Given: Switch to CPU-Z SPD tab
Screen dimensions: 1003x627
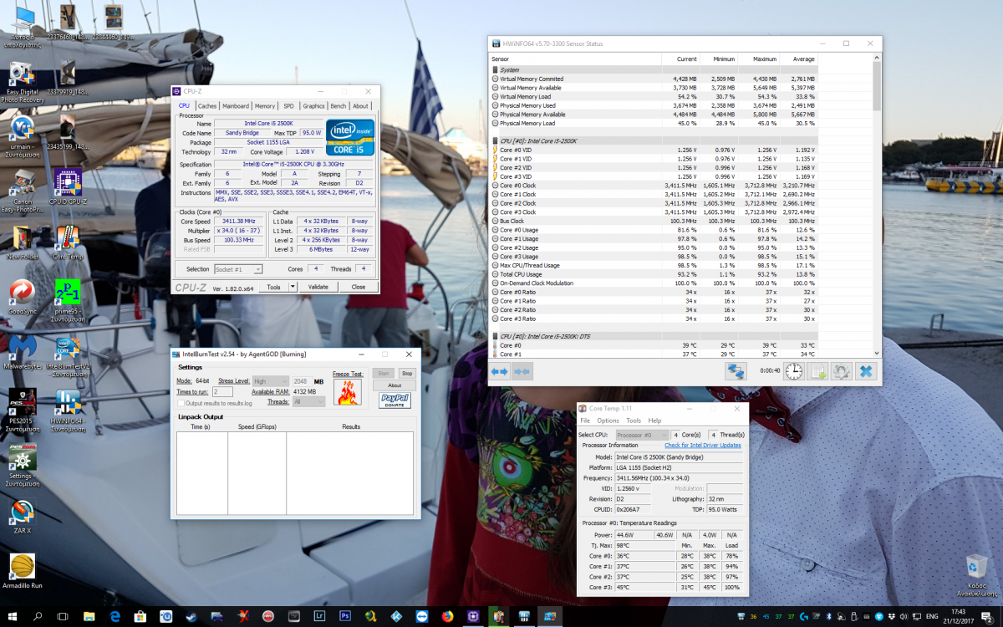Looking at the screenshot, I should click(x=289, y=106).
